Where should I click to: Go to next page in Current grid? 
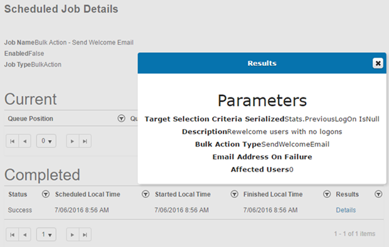click(72, 141)
